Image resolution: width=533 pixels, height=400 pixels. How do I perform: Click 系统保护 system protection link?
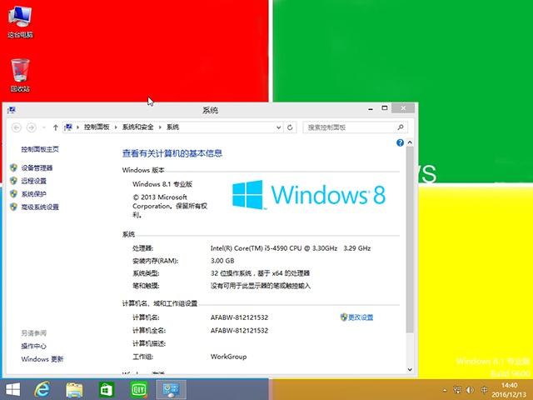(34, 194)
